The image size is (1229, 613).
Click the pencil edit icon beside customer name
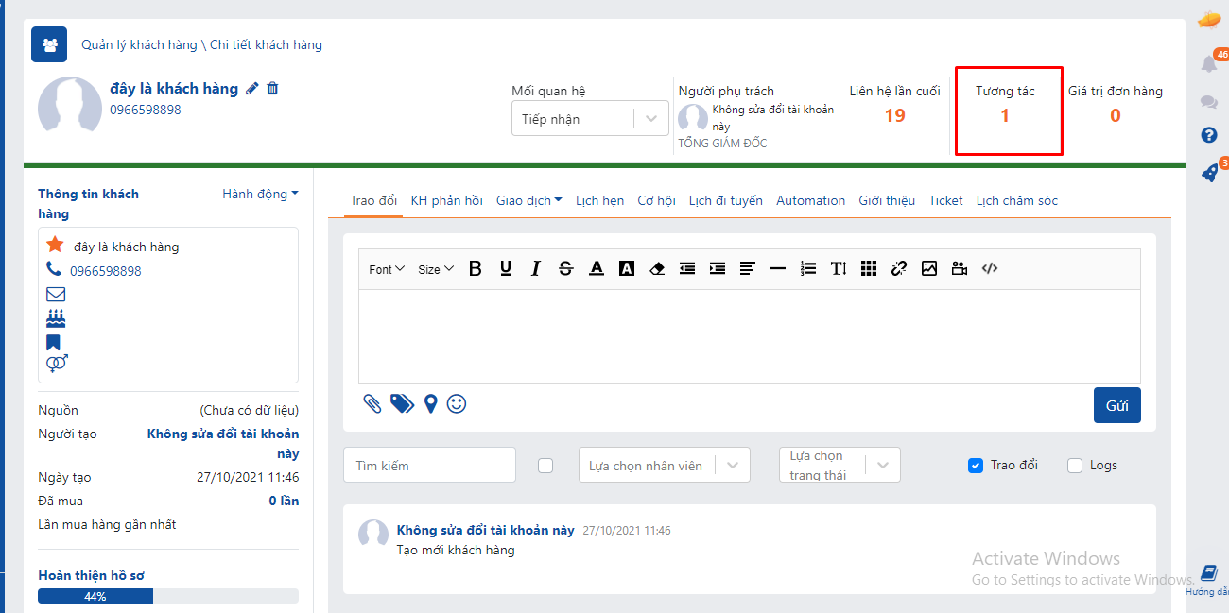pyautogui.click(x=251, y=89)
